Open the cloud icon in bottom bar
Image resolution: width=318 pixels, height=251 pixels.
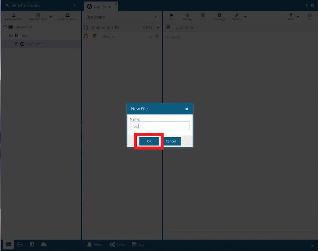(x=44, y=244)
